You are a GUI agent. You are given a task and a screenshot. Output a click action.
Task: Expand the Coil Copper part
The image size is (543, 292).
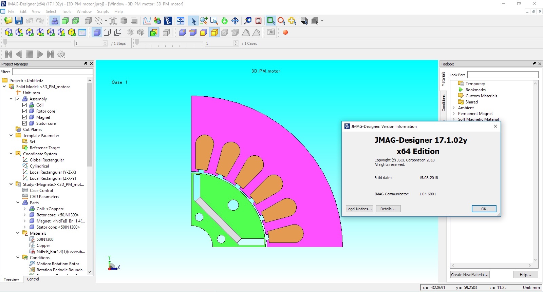pyautogui.click(x=24, y=209)
